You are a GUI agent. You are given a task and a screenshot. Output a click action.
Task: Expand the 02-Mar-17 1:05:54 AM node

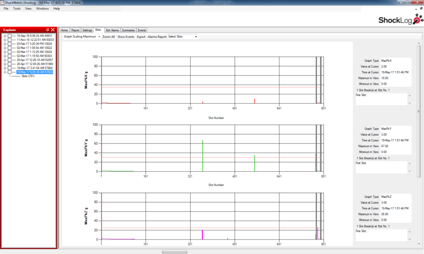(x=5, y=48)
